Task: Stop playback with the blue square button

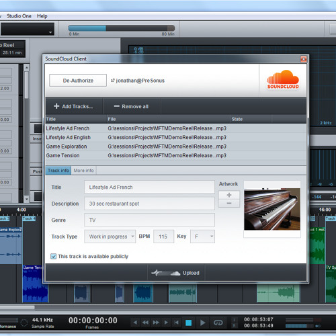Action: tap(189, 323)
